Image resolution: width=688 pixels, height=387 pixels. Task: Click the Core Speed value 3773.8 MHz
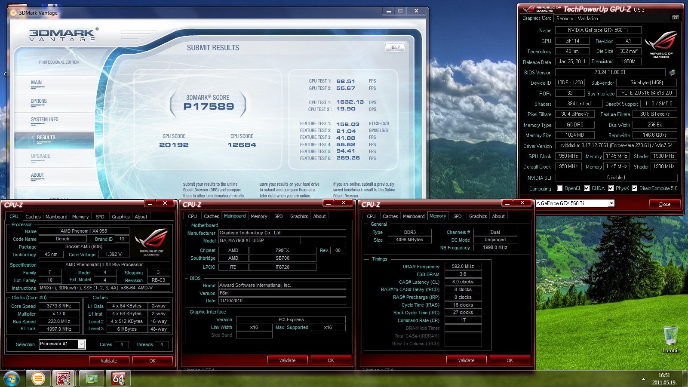(59, 306)
